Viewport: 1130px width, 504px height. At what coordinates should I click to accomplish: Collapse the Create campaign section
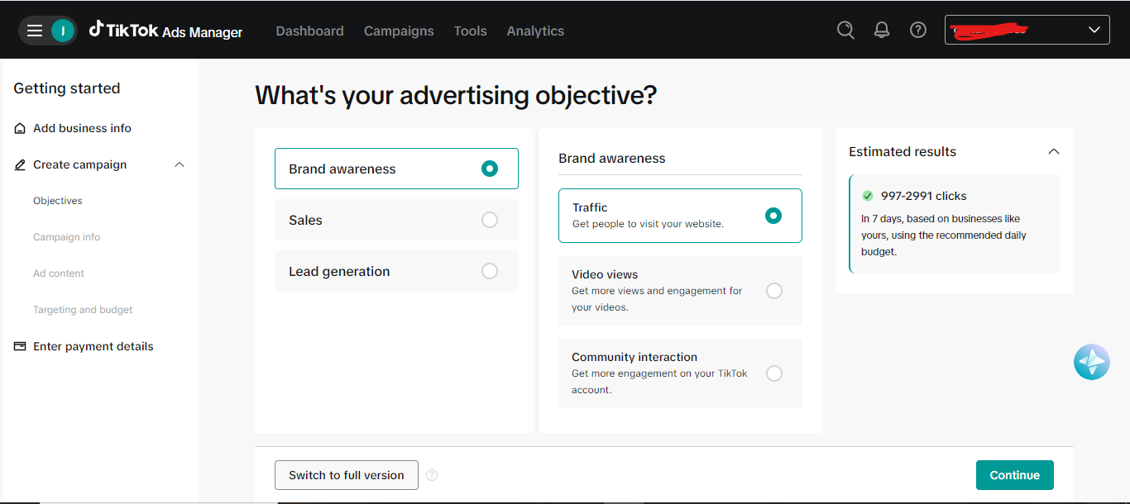180,164
